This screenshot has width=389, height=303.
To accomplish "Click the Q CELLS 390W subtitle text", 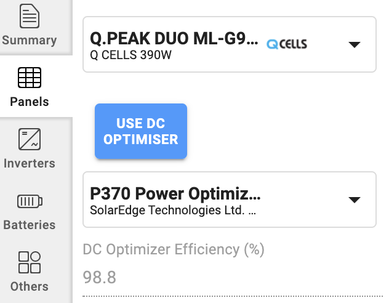I will point(130,55).
